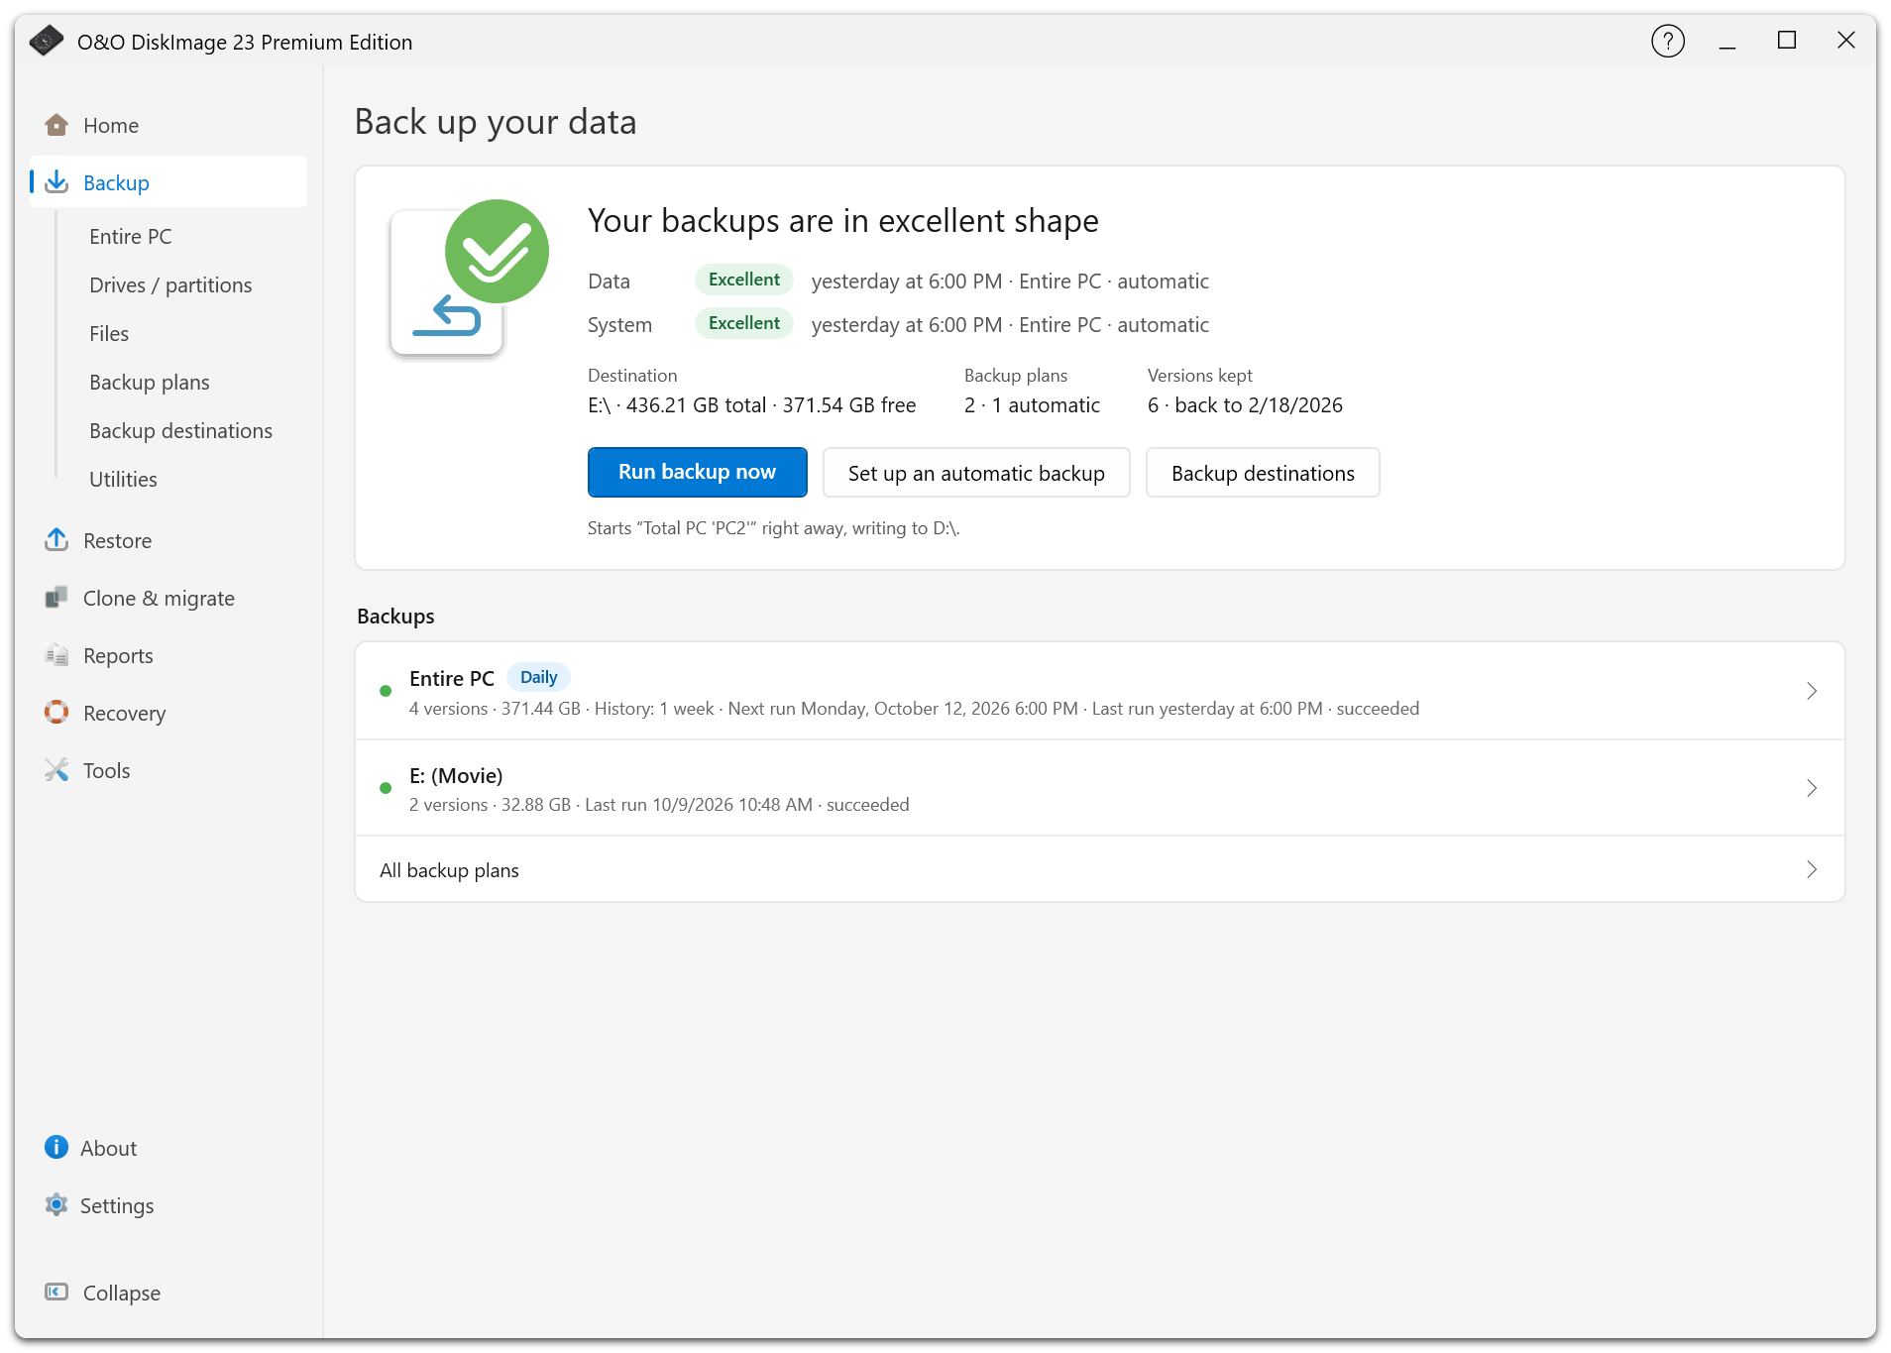This screenshot has height=1353, width=1891.
Task: Click the Collapse sidebar icon
Action: pyautogui.click(x=56, y=1293)
